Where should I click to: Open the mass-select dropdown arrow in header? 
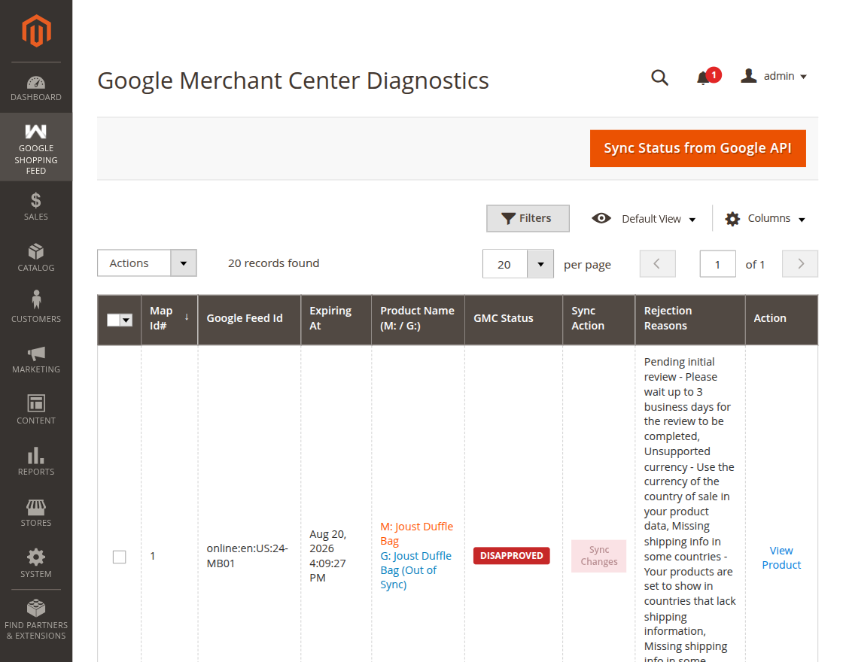tap(126, 320)
